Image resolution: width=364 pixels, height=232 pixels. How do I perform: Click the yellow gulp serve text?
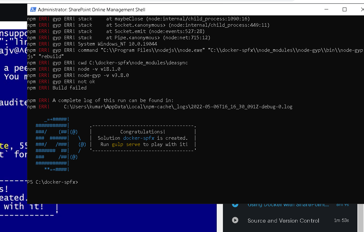click(x=126, y=144)
